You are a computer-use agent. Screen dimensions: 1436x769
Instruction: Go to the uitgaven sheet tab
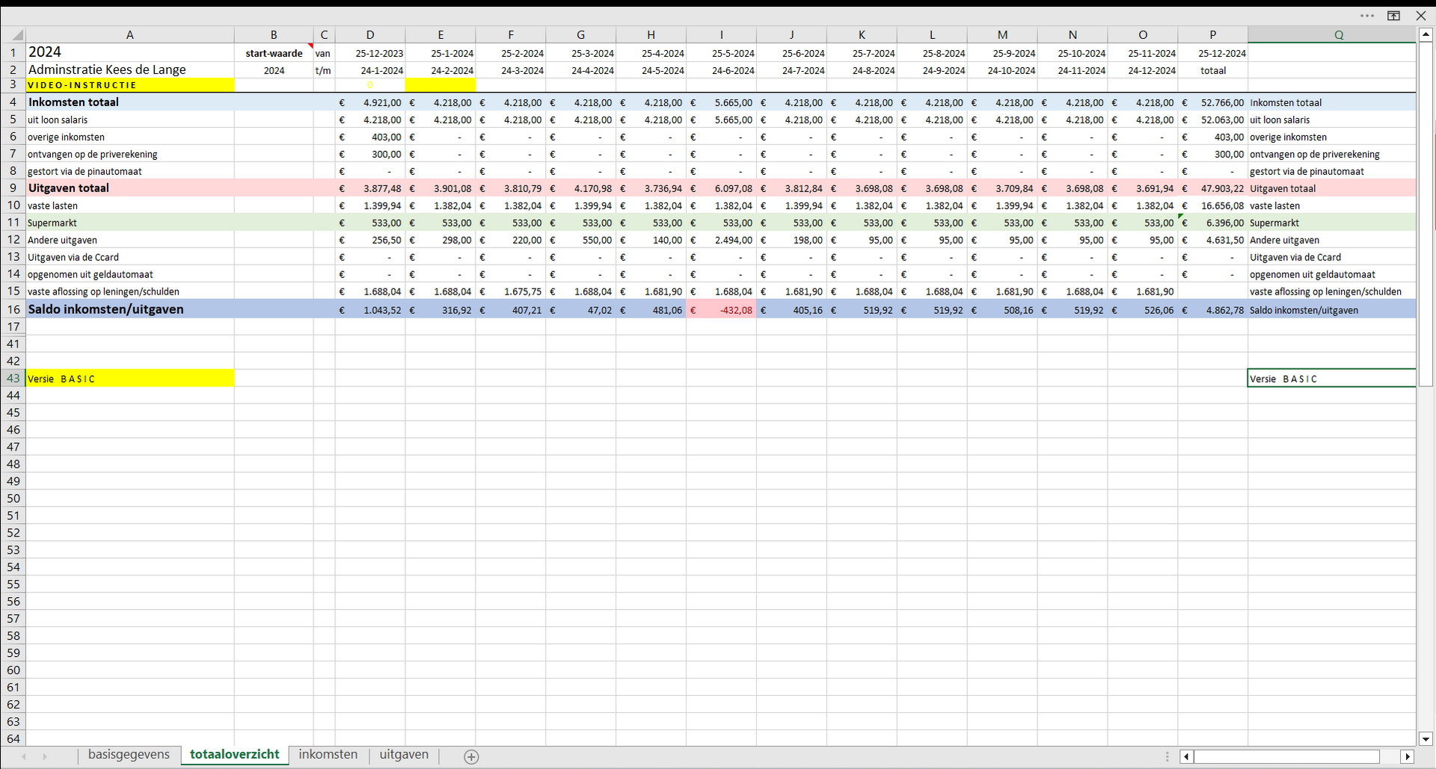coord(404,755)
